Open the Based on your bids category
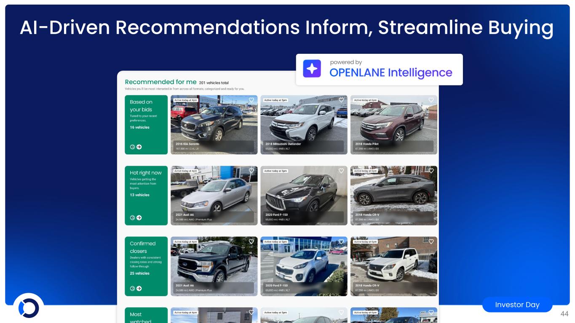This screenshot has height=323, width=575. tap(146, 114)
